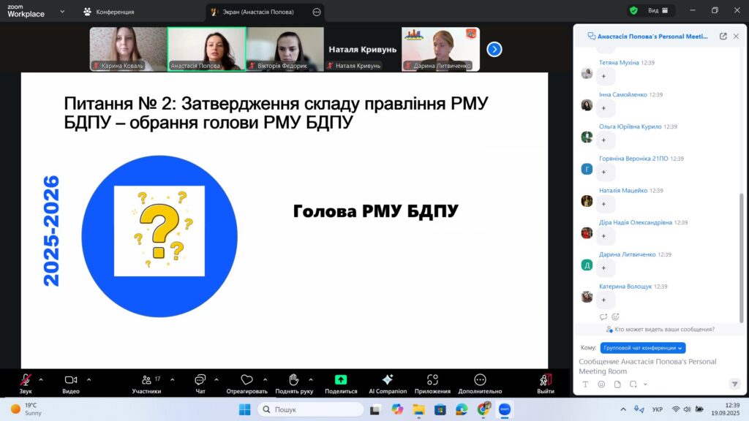Toggle Поднять руку to raise hand
This screenshot has height=421, width=749.
[x=293, y=380]
